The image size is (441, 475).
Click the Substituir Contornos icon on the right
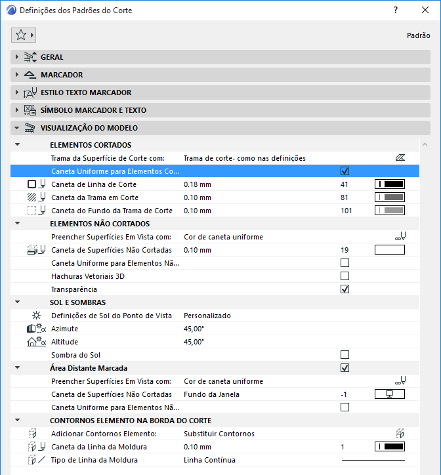point(400,434)
